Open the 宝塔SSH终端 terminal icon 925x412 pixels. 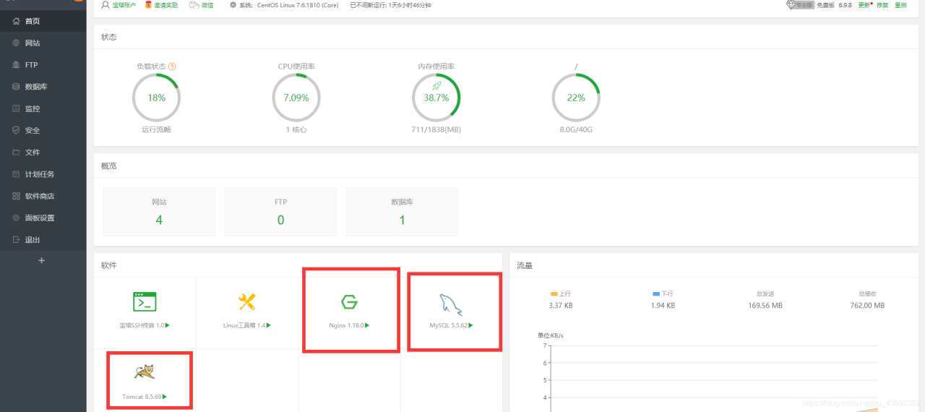click(x=145, y=301)
